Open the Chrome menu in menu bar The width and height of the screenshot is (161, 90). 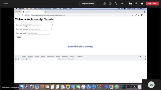click(x=22, y=8)
